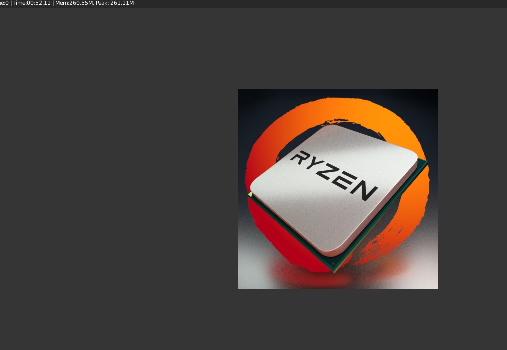Click the 'Peak: 261.11M' status text
Screen dimensions: 507x350
pyautogui.click(x=115, y=3)
